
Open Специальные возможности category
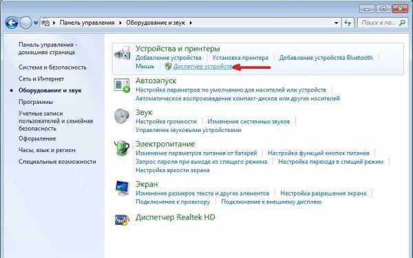pyautogui.click(x=57, y=162)
